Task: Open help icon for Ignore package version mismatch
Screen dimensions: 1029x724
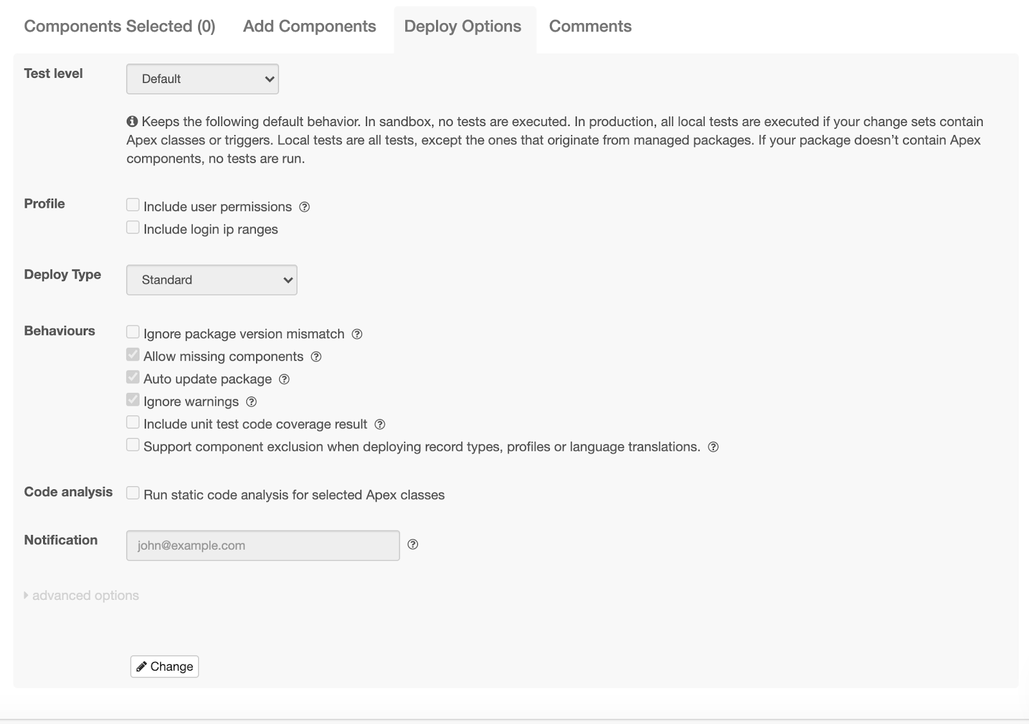Action: [x=357, y=334]
